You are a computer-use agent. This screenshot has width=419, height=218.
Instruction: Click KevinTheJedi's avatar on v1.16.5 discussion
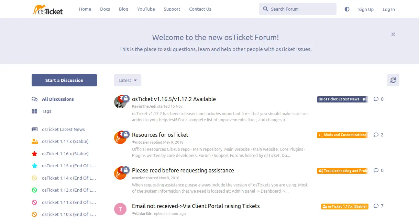120,102
